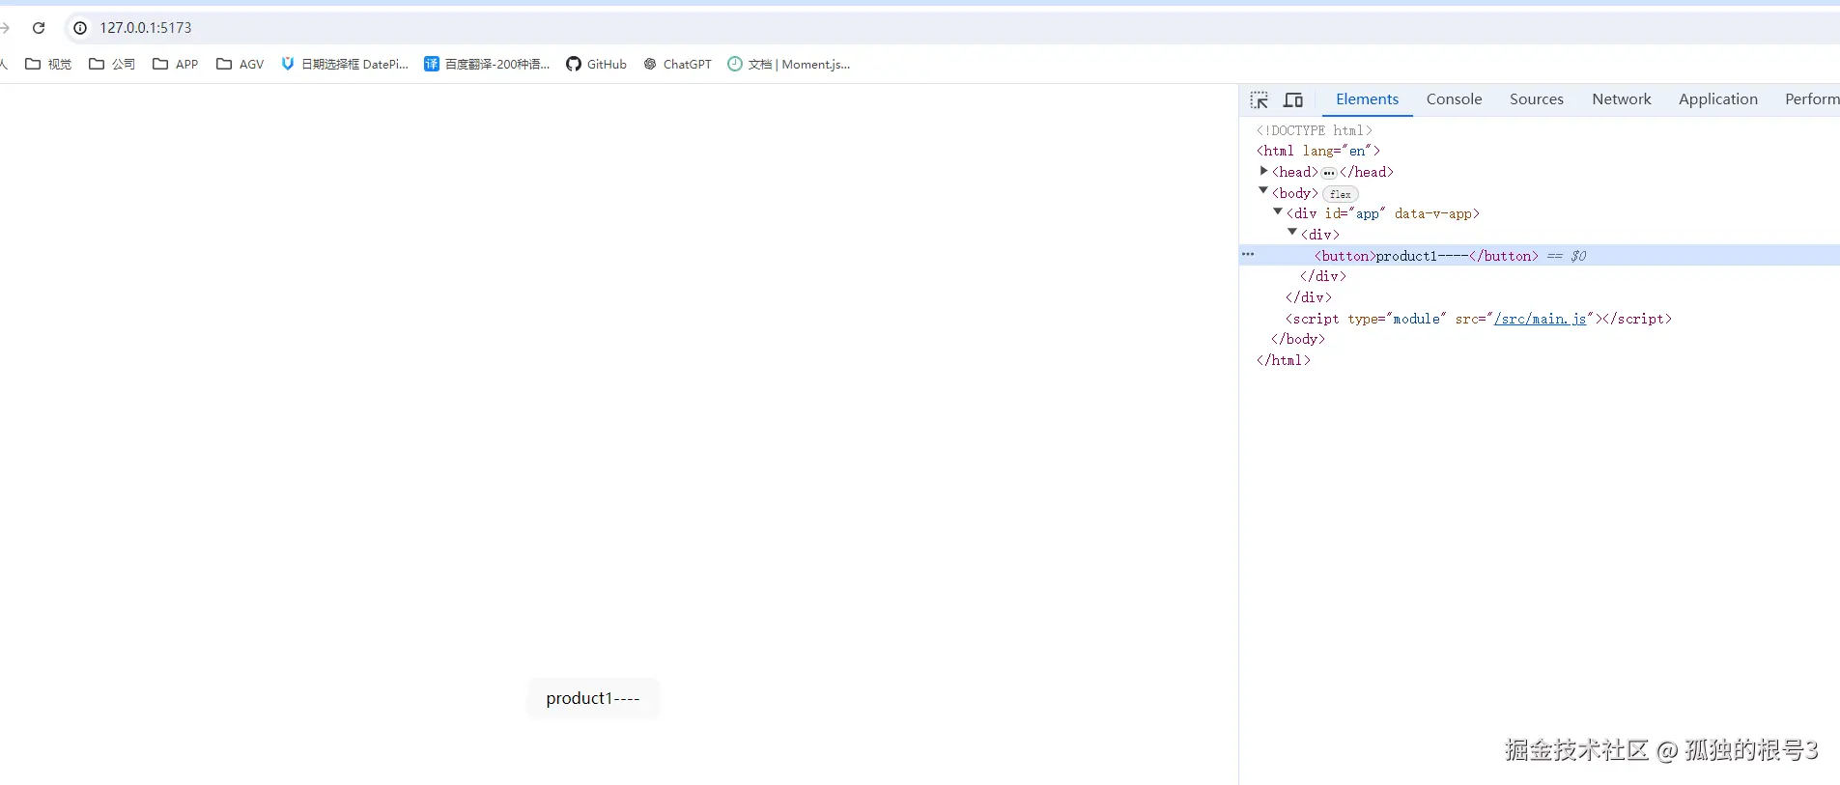This screenshot has height=785, width=1840.
Task: Click the site information icon in address bar
Action: 81,28
